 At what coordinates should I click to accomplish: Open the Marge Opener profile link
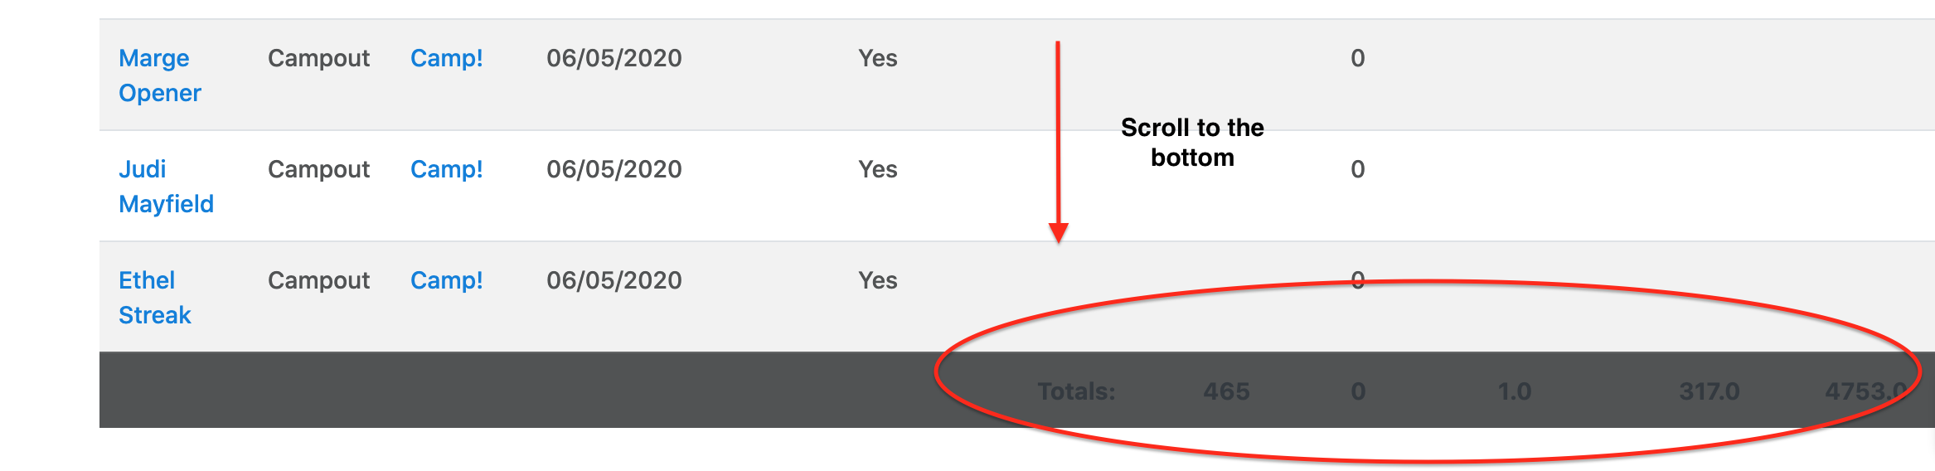coord(160,75)
